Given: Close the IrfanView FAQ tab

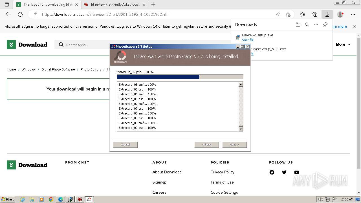Looking at the screenshot, I should tap(144, 5).
